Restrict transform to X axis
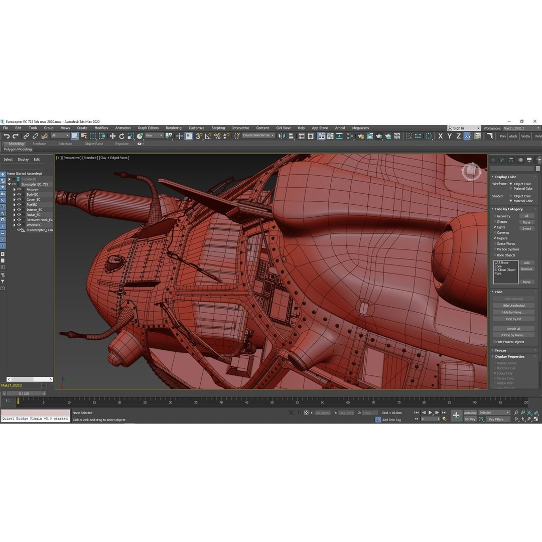Screen dimensions: 542x542 tap(441, 136)
